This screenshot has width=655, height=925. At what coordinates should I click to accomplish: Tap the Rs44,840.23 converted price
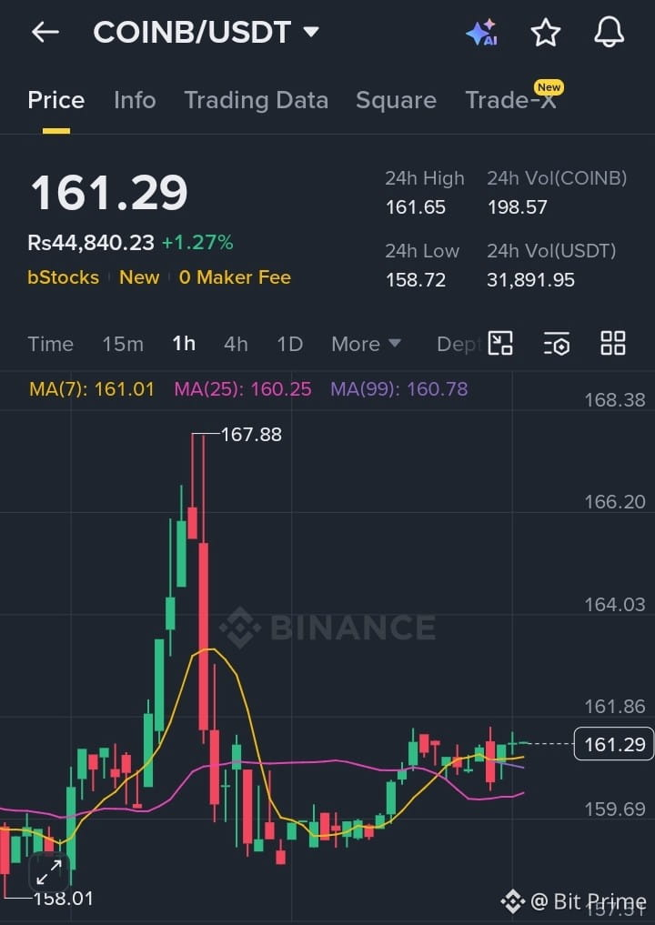click(x=91, y=243)
